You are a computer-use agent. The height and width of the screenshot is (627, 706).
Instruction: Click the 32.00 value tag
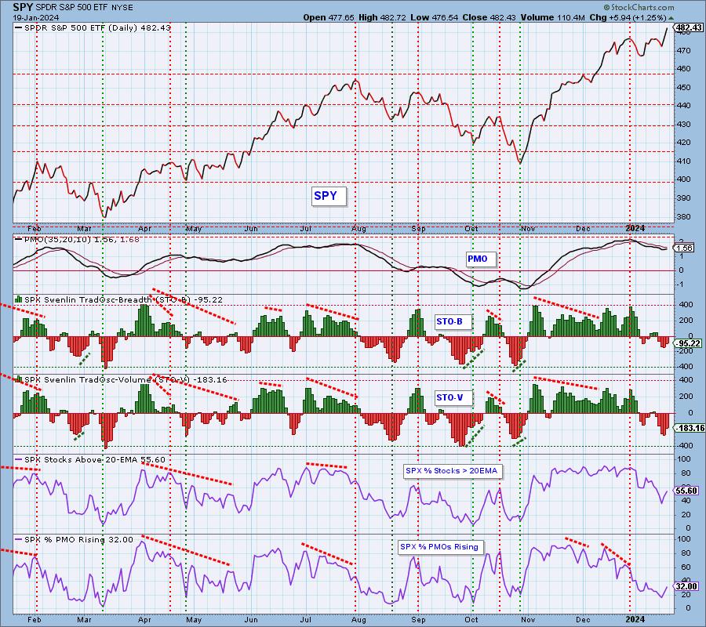[x=686, y=586]
